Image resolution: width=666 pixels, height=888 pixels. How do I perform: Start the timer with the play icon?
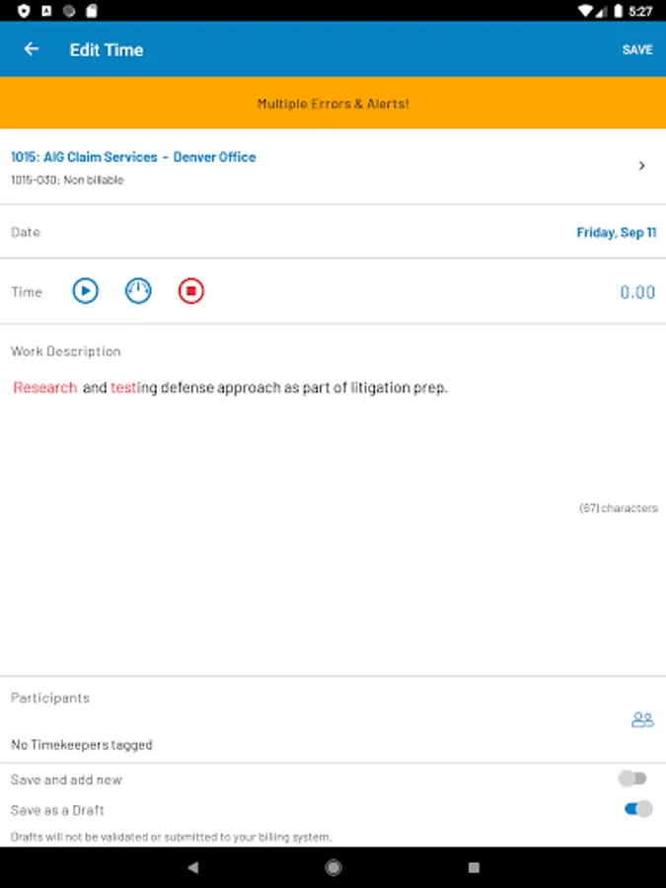pyautogui.click(x=86, y=291)
